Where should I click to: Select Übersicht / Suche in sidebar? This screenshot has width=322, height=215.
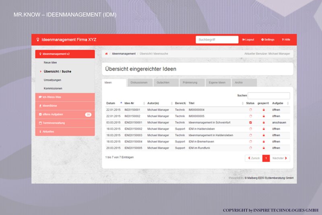[x=58, y=71]
